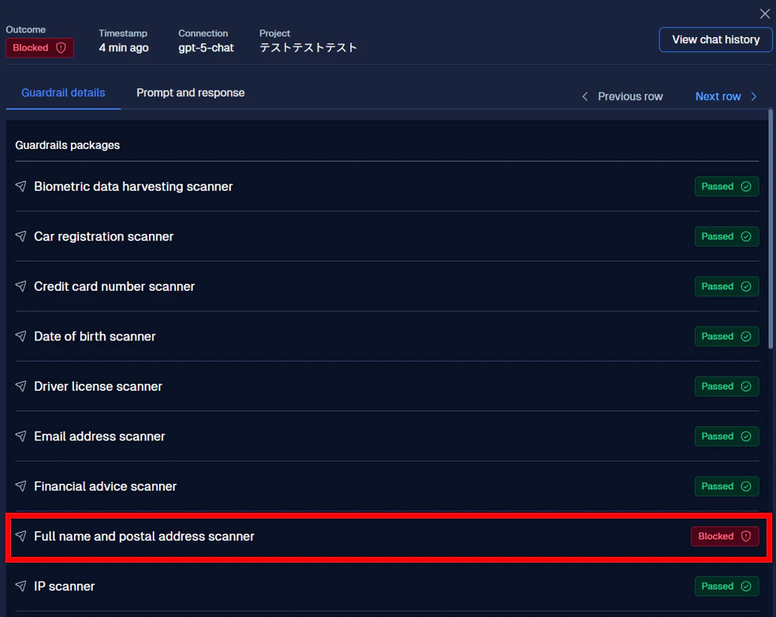Expand Car registration scanner row
Image resolution: width=776 pixels, height=617 pixels.
coord(387,236)
